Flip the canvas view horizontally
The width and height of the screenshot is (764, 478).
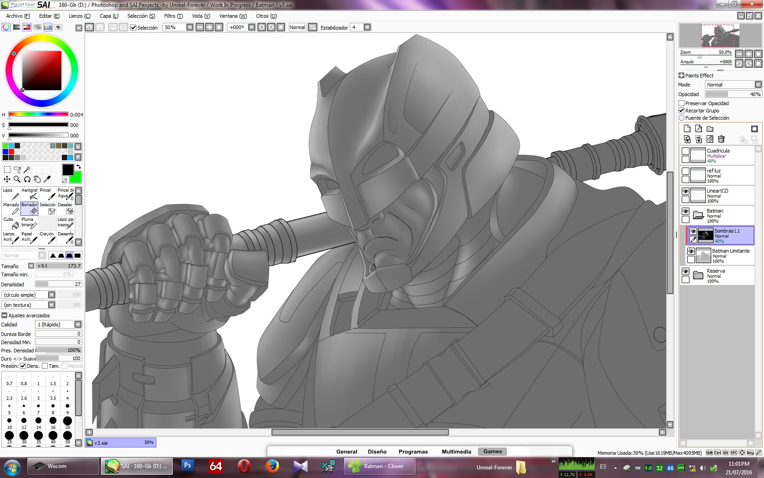pyautogui.click(x=312, y=27)
